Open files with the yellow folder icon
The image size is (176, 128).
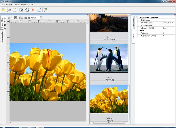point(3,10)
